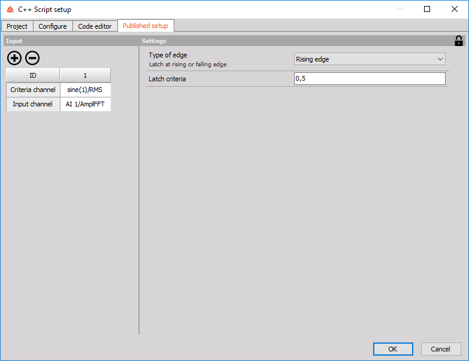This screenshot has width=469, height=361.
Task: Click the Input section header
Action: pos(14,41)
